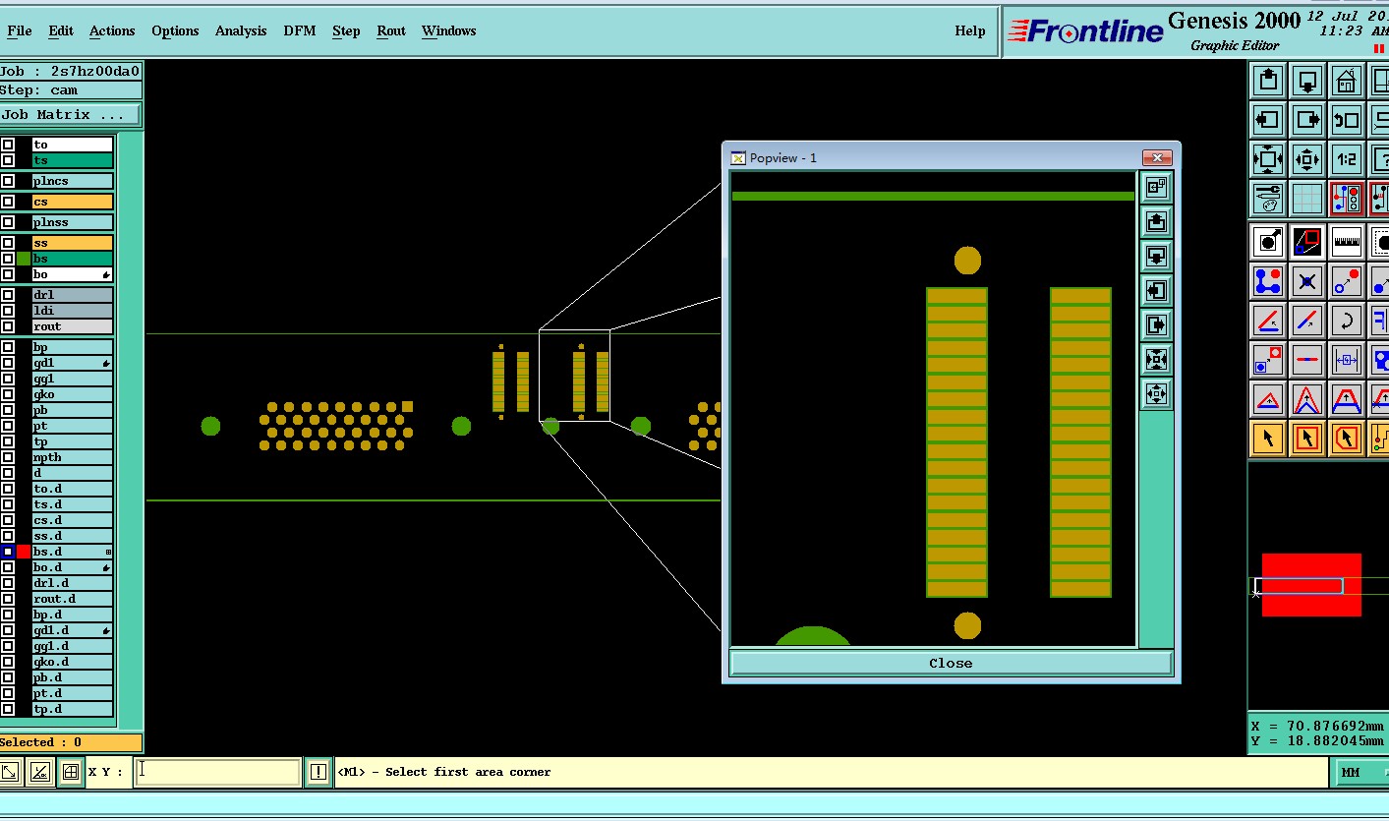Select the 'bo.d' layer row
The width and height of the screenshot is (1389, 821).
[72, 567]
